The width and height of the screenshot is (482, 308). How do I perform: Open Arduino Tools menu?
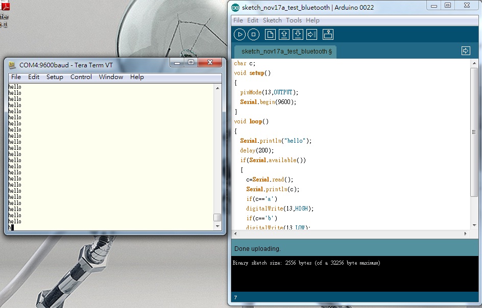click(294, 20)
